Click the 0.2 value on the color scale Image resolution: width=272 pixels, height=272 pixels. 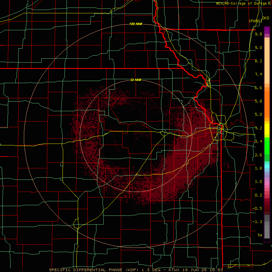pyautogui.click(x=258, y=195)
